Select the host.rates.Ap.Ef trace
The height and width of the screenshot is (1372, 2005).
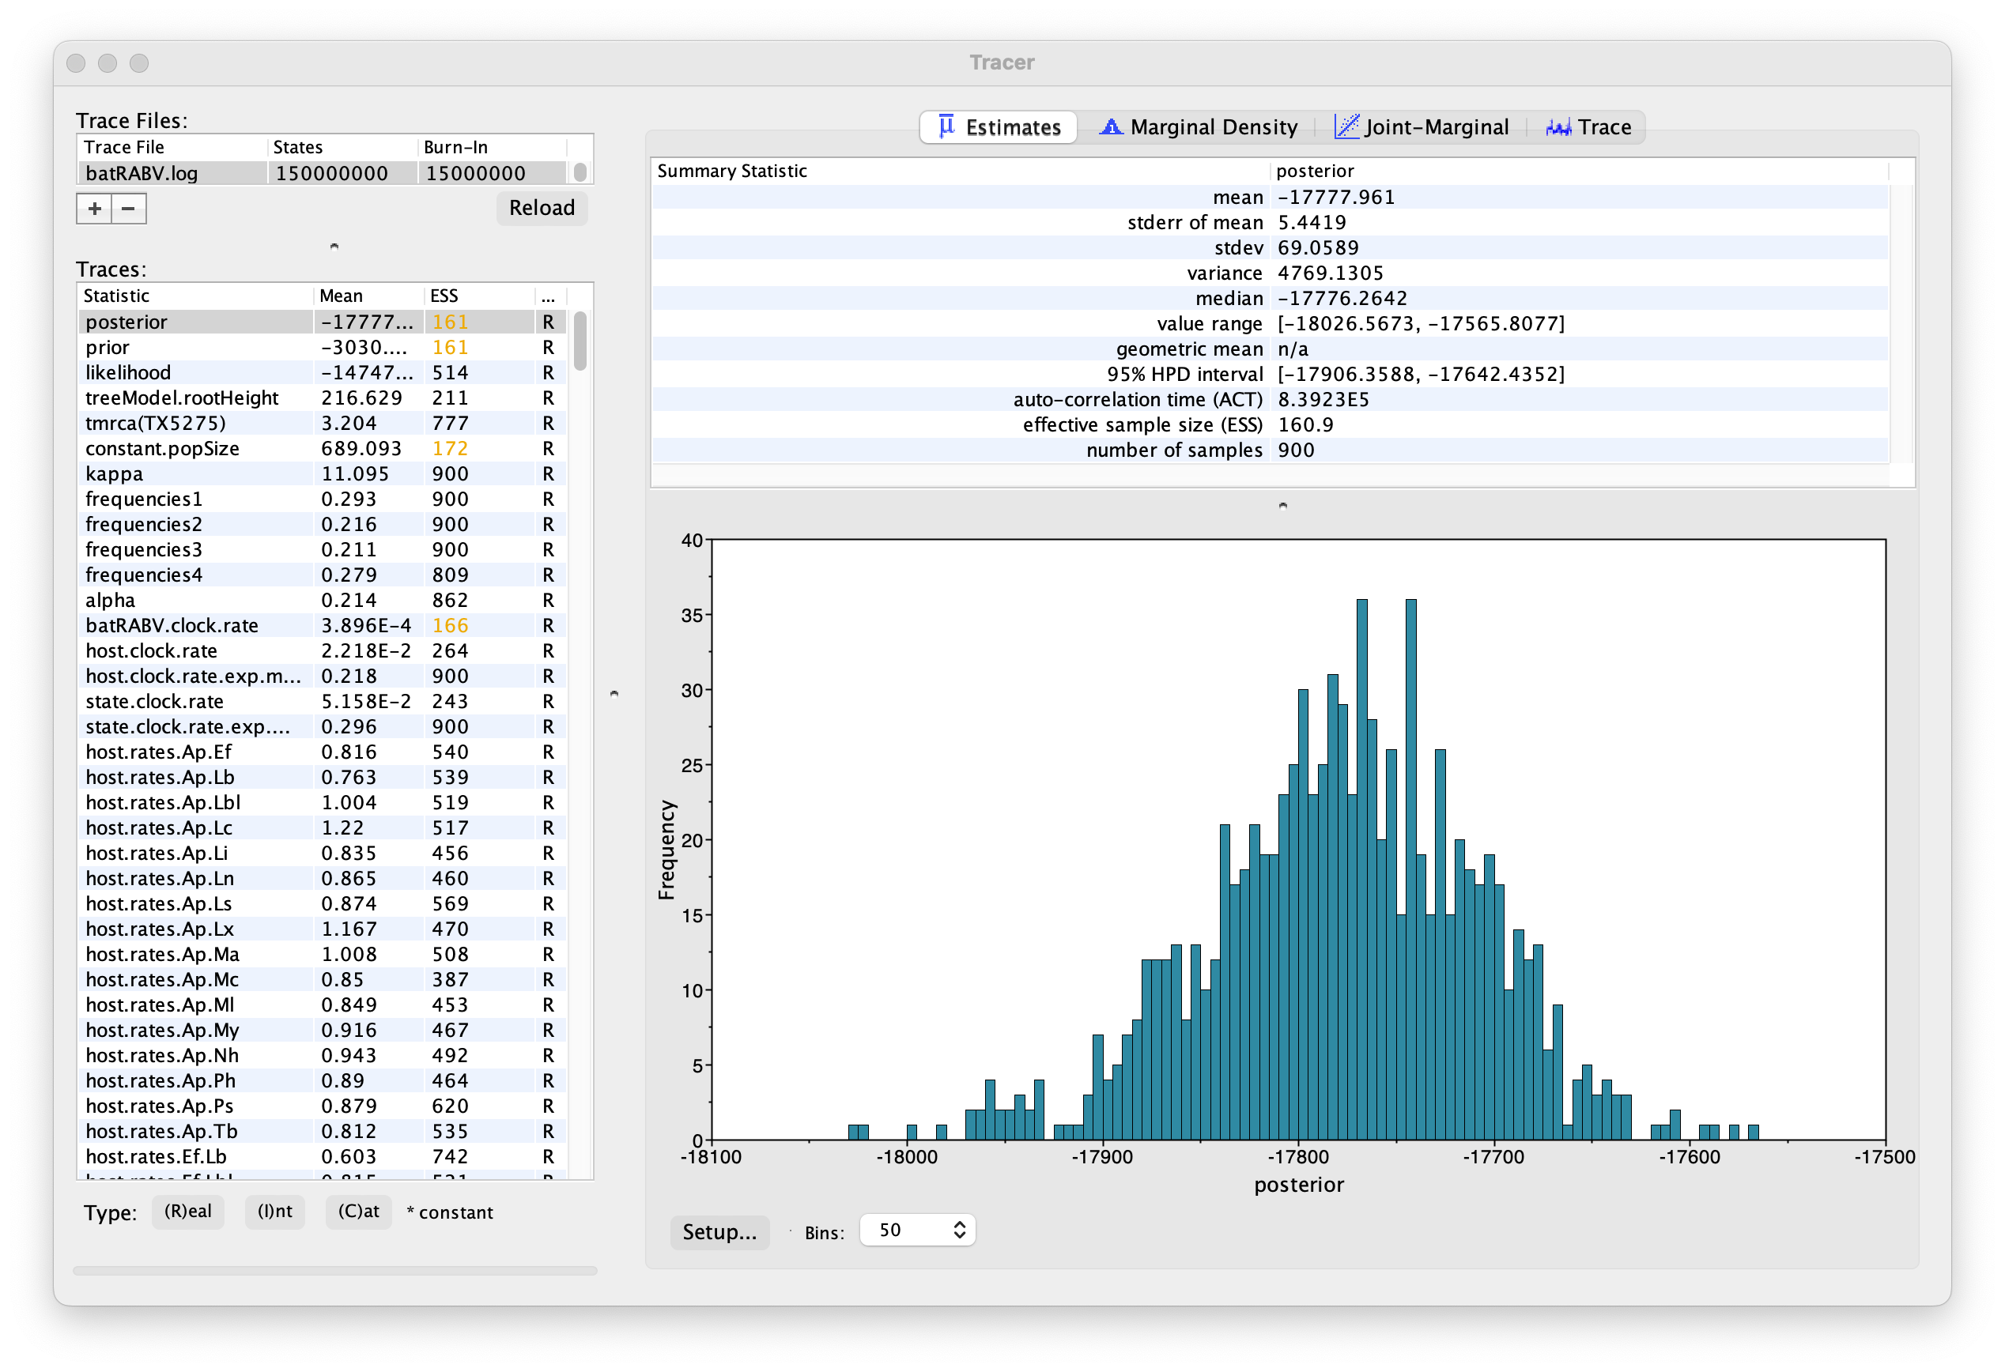coord(323,752)
